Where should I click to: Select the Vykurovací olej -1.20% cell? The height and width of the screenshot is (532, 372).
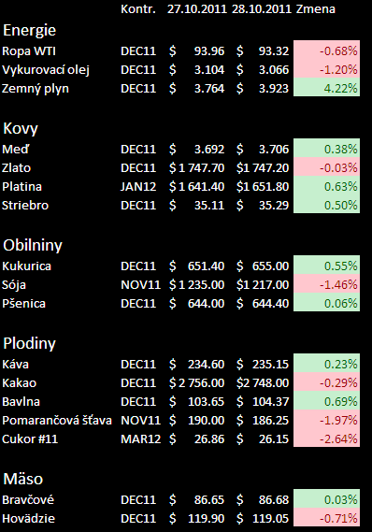point(326,69)
